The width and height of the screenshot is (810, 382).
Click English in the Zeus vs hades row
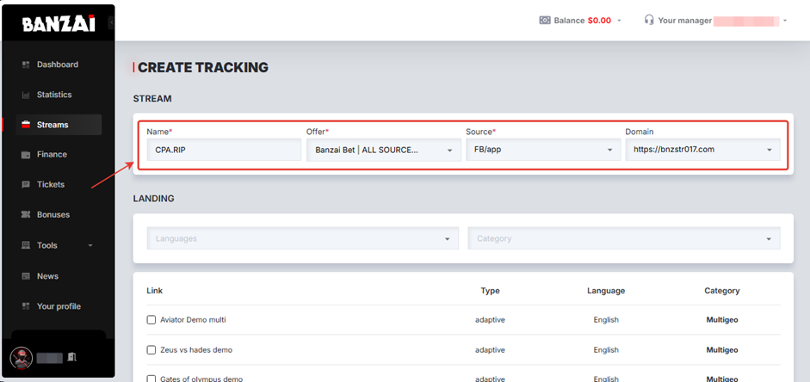click(x=606, y=350)
